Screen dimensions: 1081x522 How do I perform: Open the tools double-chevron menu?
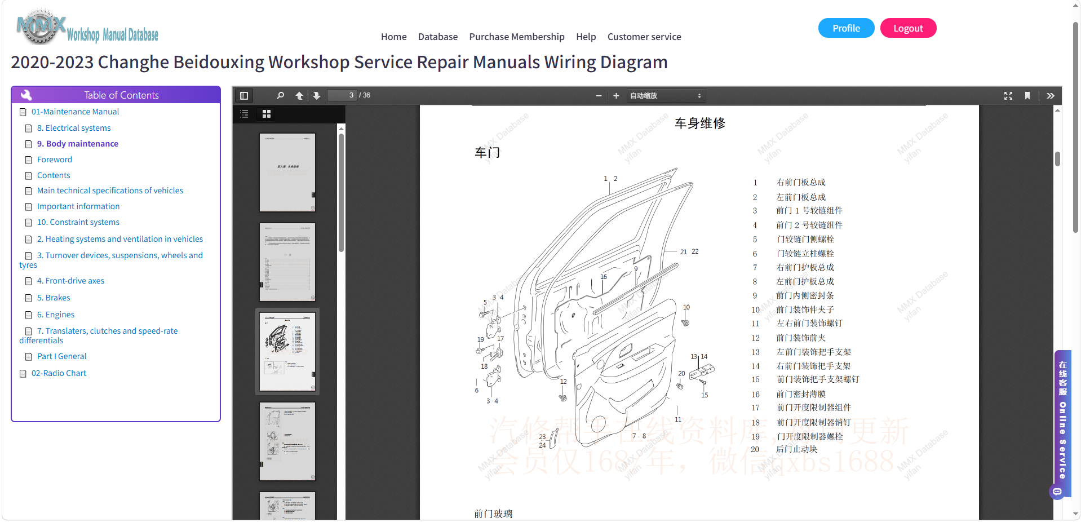1051,96
